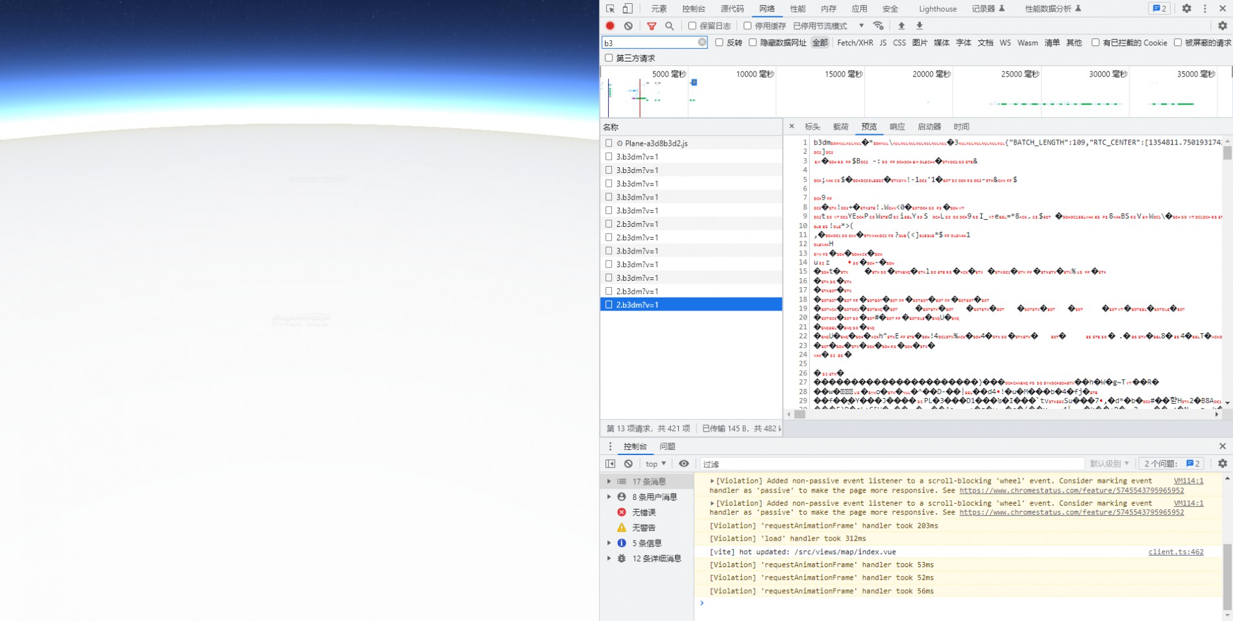The image size is (1233, 621).
Task: Open console drawer kebab menu
Action: [610, 446]
